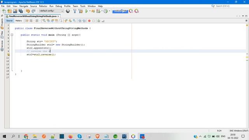Open the Services side panel

2,46
